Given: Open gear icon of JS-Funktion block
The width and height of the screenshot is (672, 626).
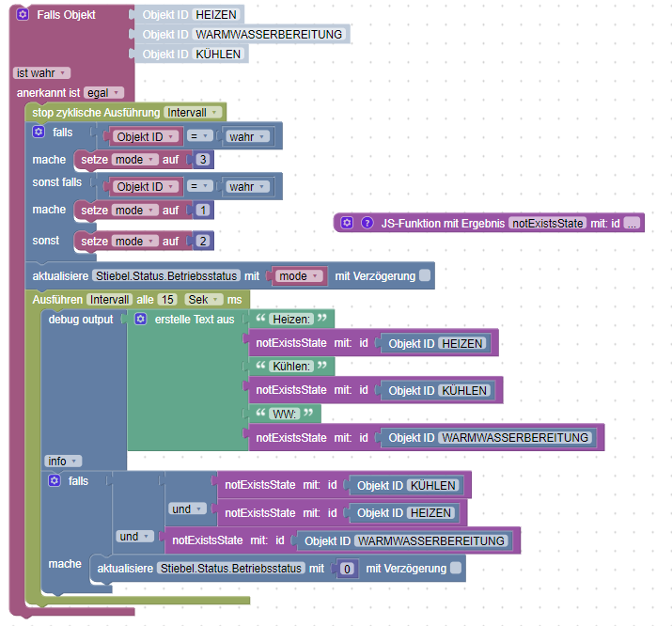Looking at the screenshot, I should pyautogui.click(x=347, y=223).
